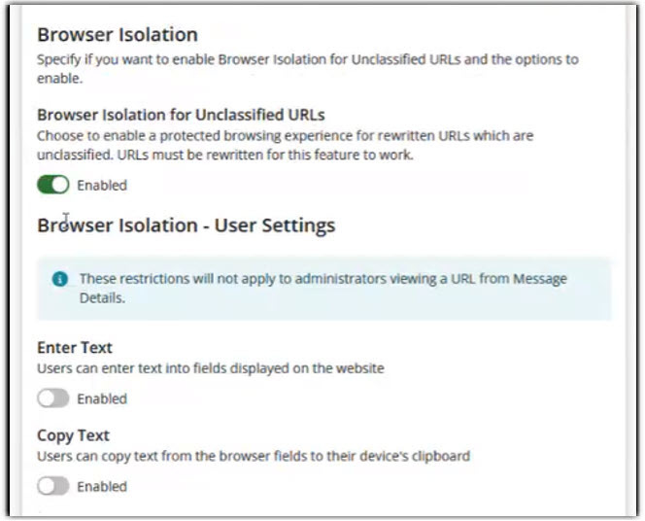Click the Copy Text setting title
Viewport: 645px width, 521px height.
[73, 435]
